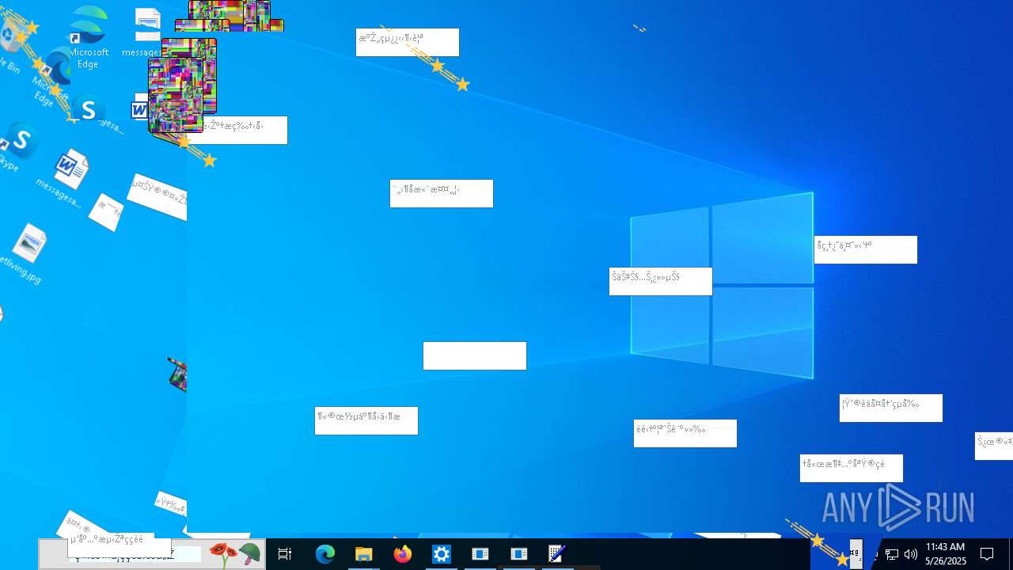Image resolution: width=1013 pixels, height=570 pixels.
Task: Select the upright Microsoft Edge desktop shortcut
Action: pos(88,37)
